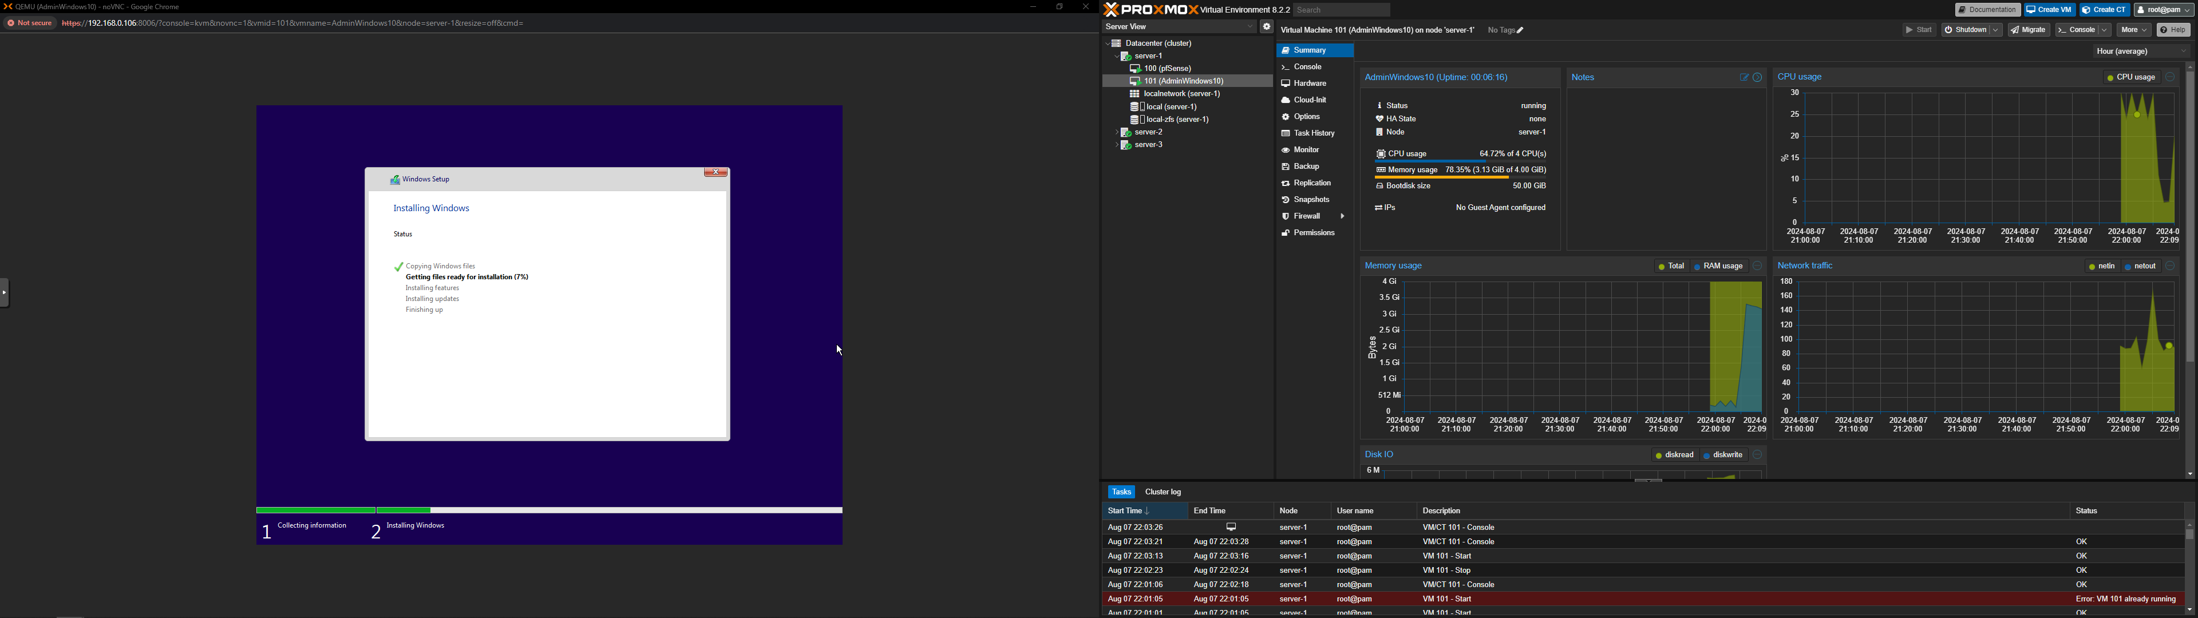Open the Summary tab
Screen dimensions: 2198x618
pyautogui.click(x=1315, y=50)
